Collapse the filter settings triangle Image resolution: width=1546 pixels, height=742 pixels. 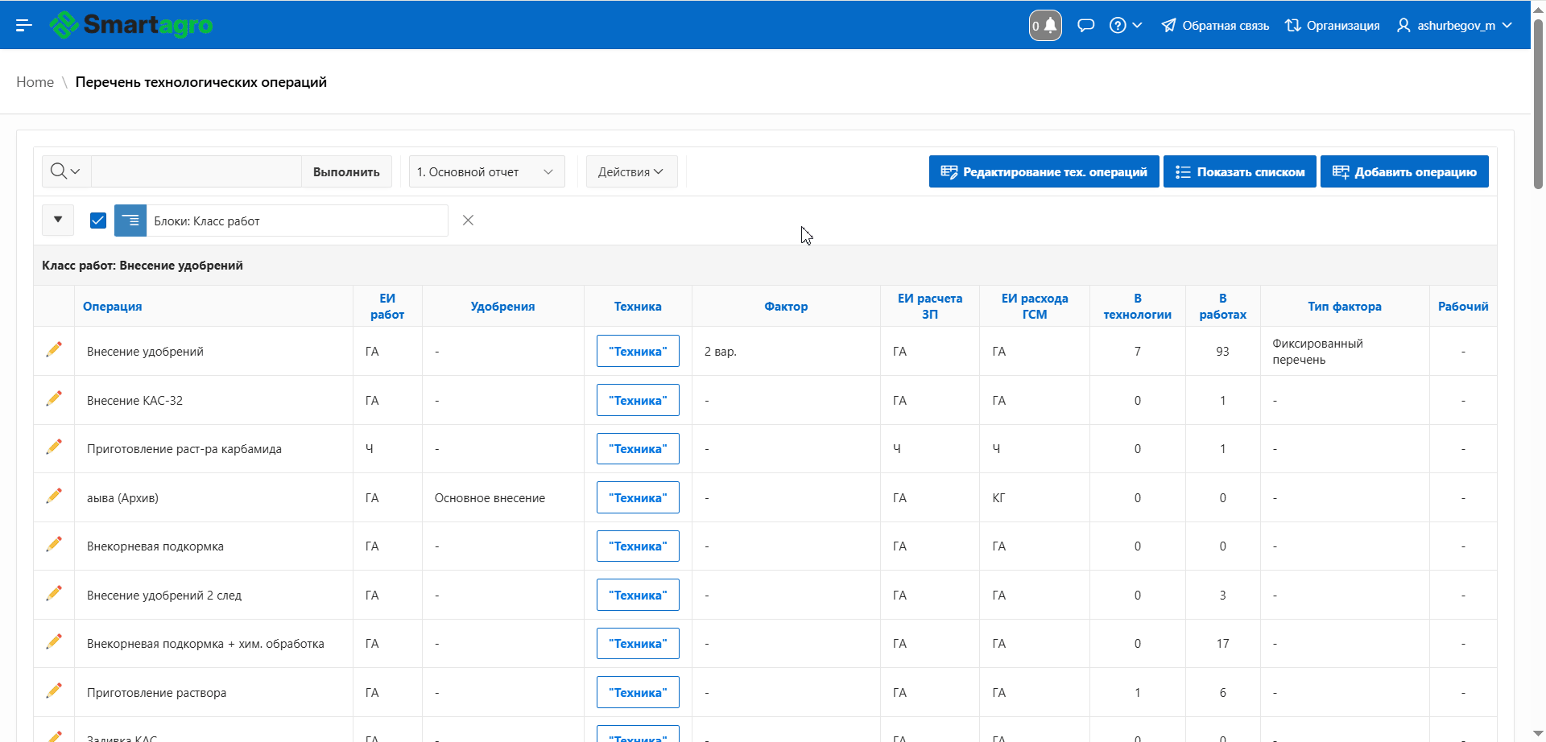[58, 220]
